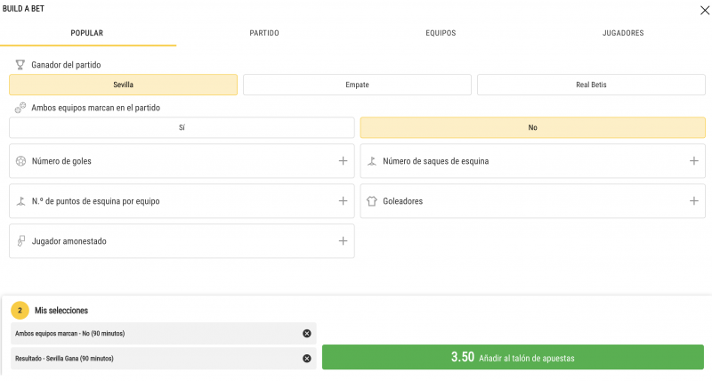Choose Sí for both teams to score

click(182, 127)
